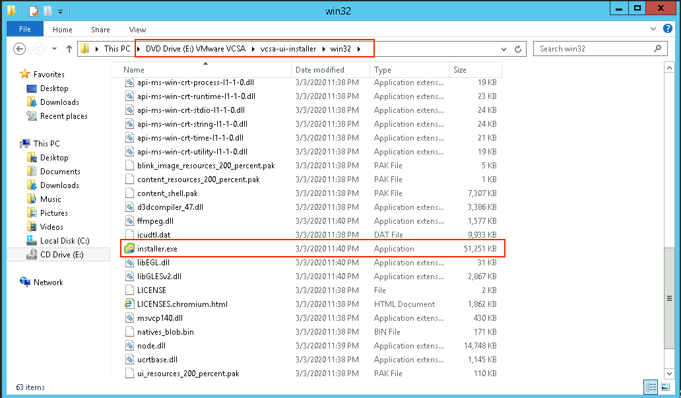Click the Search win32 input field
The height and width of the screenshot is (398, 681).
tap(594, 49)
